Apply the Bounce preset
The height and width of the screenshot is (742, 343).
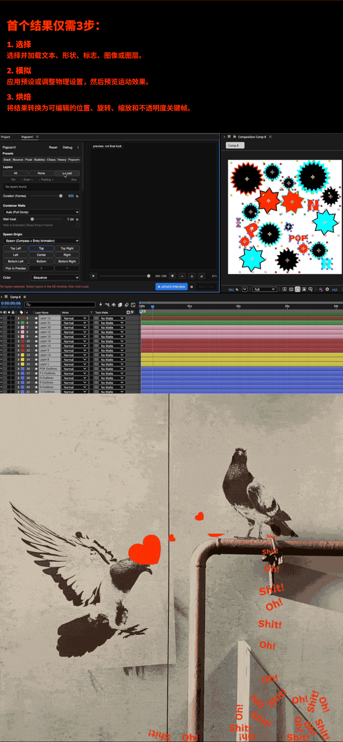[18, 160]
